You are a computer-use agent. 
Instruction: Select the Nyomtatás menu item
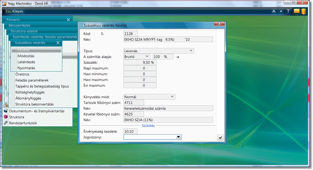click(26, 68)
